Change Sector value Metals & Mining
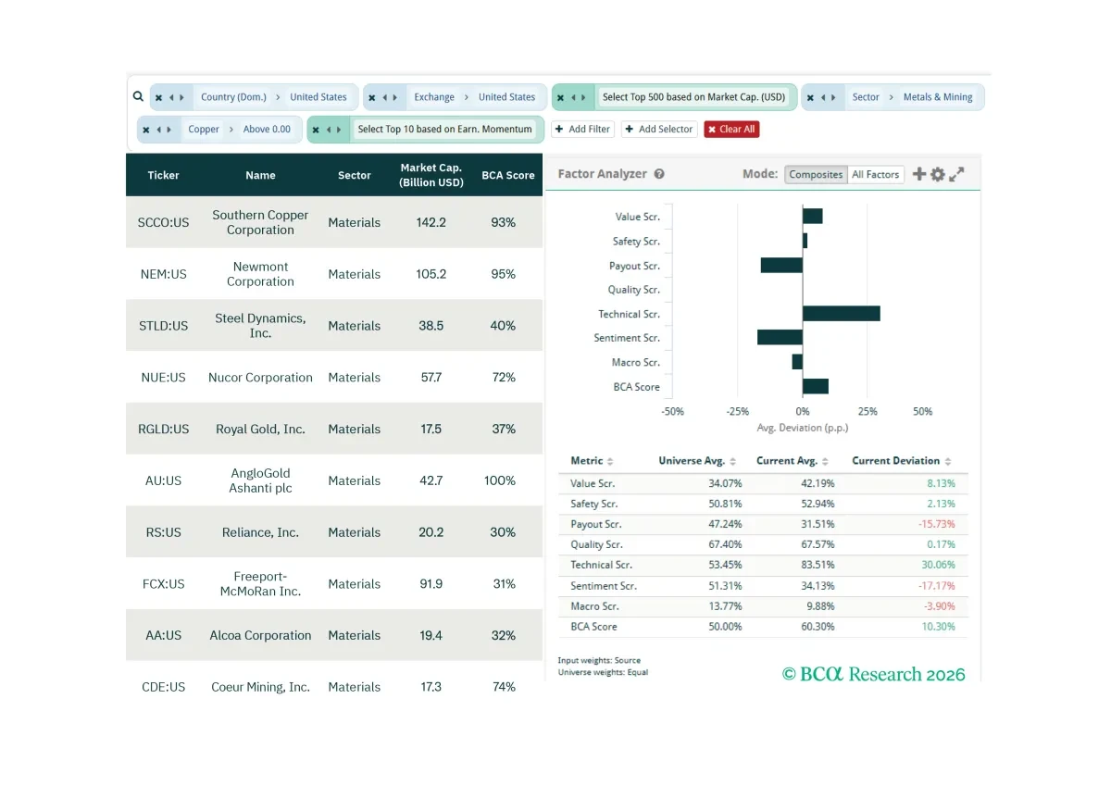Image resolution: width=1111 pixels, height=798 pixels. [938, 97]
